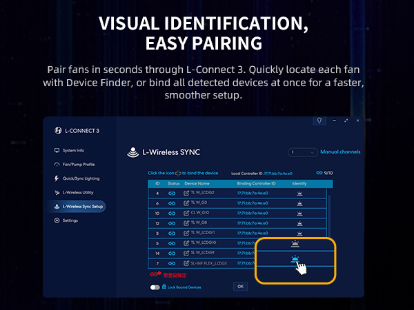The image size is (414, 310).
Task: Open Settings in the sidebar
Action: tap(66, 220)
